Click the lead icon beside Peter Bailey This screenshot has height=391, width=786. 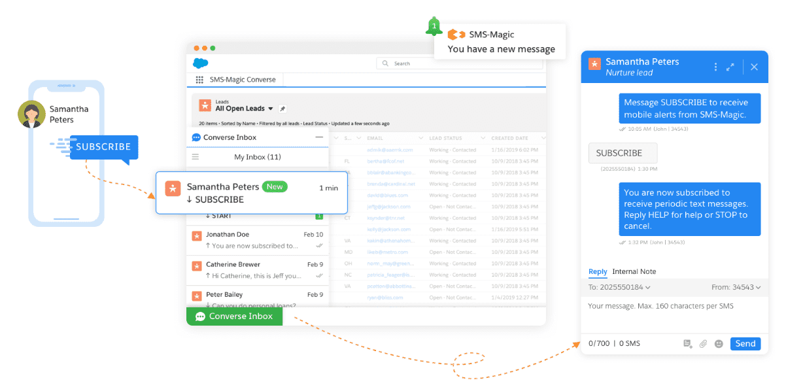tap(197, 296)
